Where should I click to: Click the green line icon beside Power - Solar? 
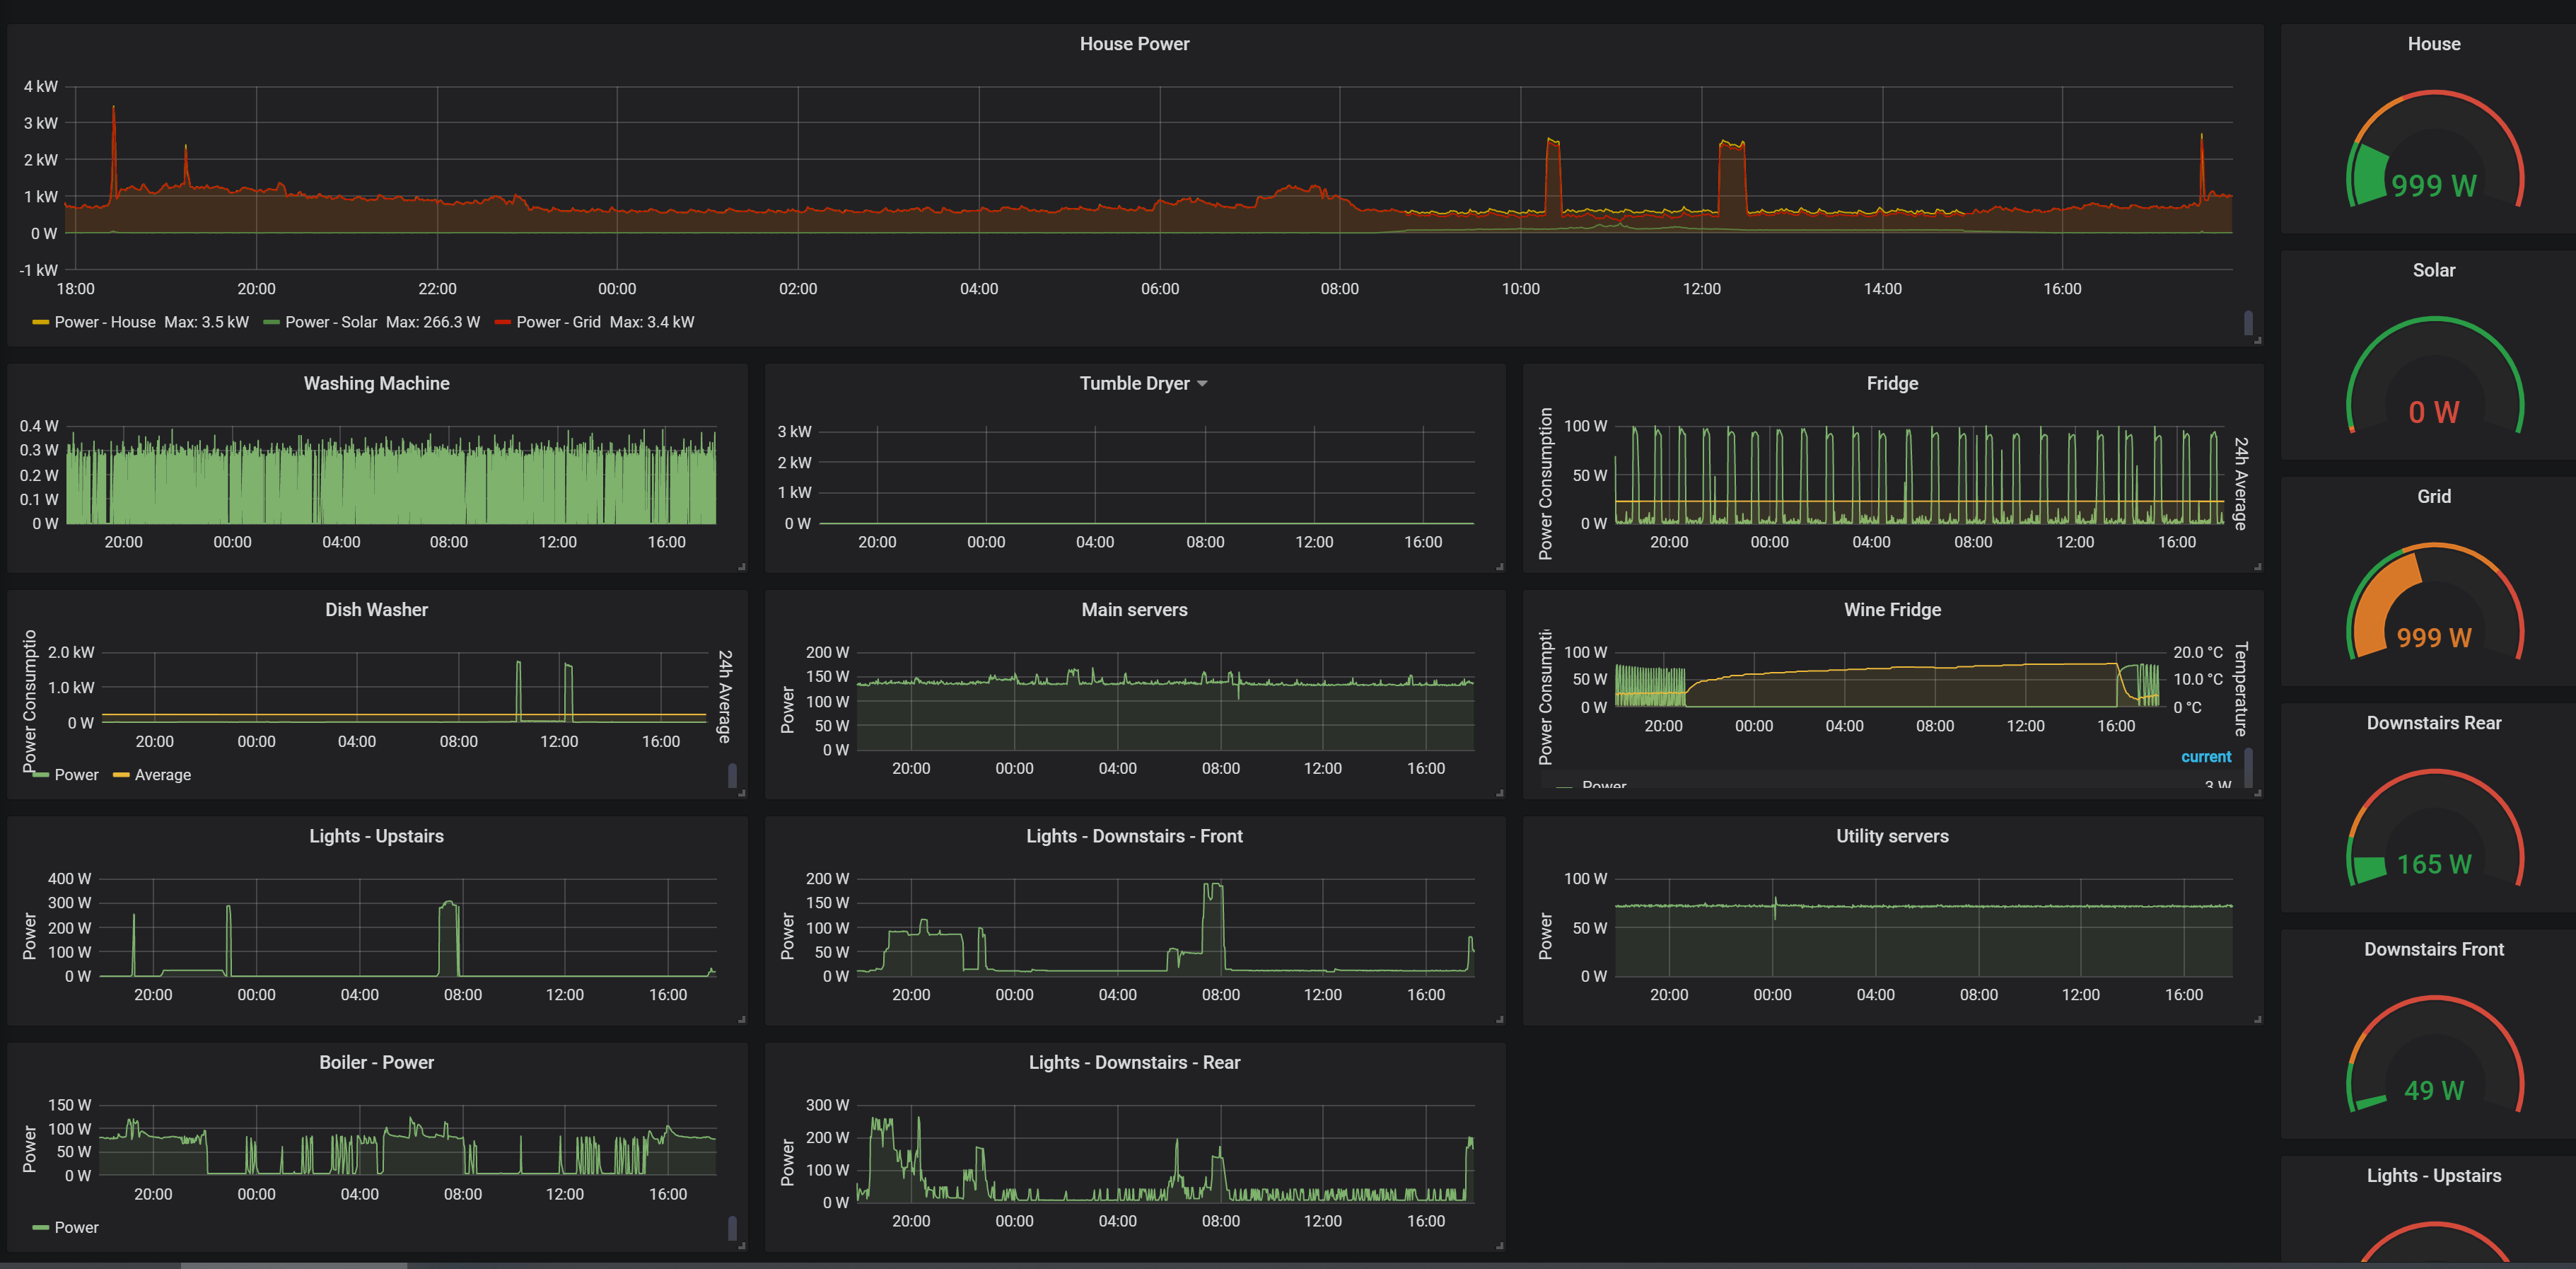(x=271, y=322)
